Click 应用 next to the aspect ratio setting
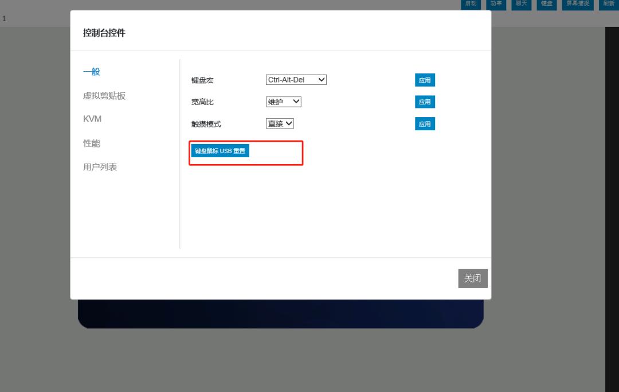This screenshot has height=392, width=619. point(425,102)
